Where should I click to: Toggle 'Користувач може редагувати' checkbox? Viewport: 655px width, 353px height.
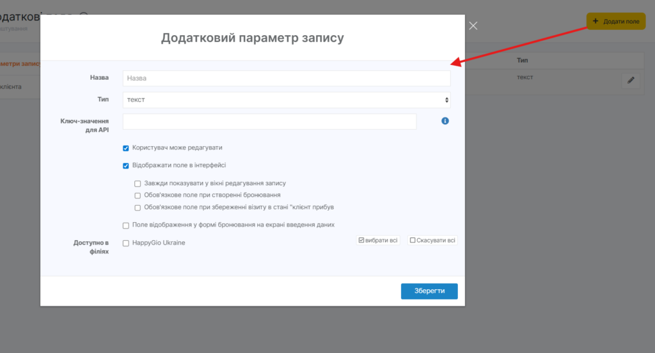click(126, 148)
